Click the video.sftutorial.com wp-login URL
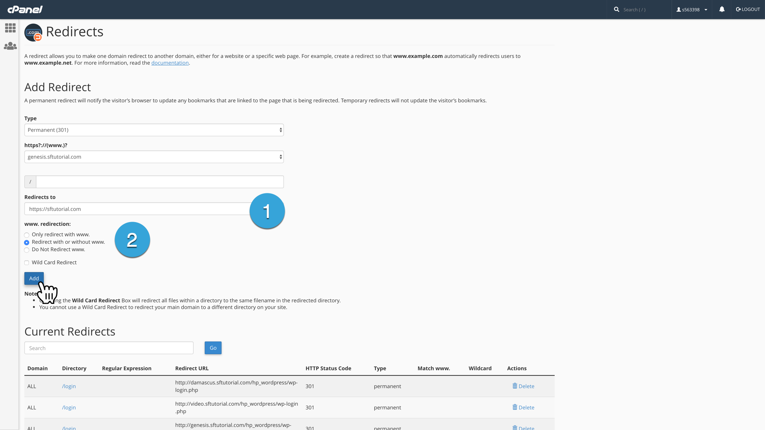This screenshot has width=765, height=430. click(236, 408)
